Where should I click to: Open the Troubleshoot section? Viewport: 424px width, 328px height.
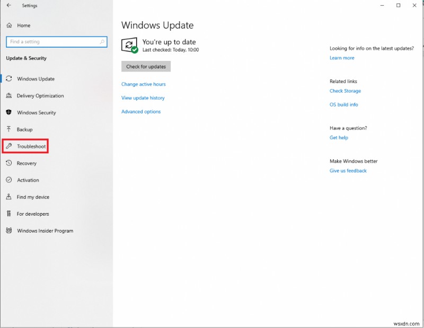click(x=31, y=146)
